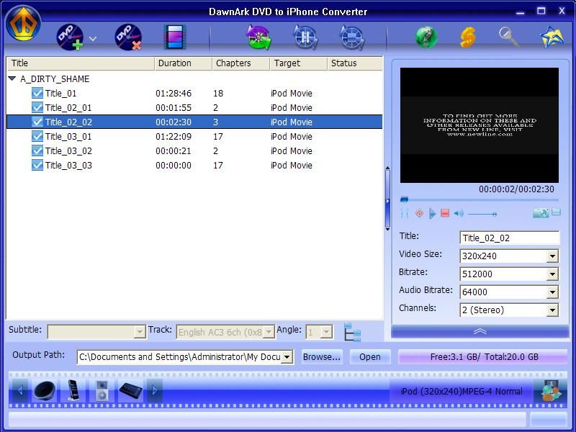Click the 00:00:21 duration cell
This screenshot has width=576, height=432.
click(174, 151)
